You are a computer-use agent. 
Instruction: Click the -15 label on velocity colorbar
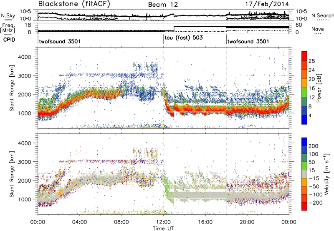(x=314, y=178)
